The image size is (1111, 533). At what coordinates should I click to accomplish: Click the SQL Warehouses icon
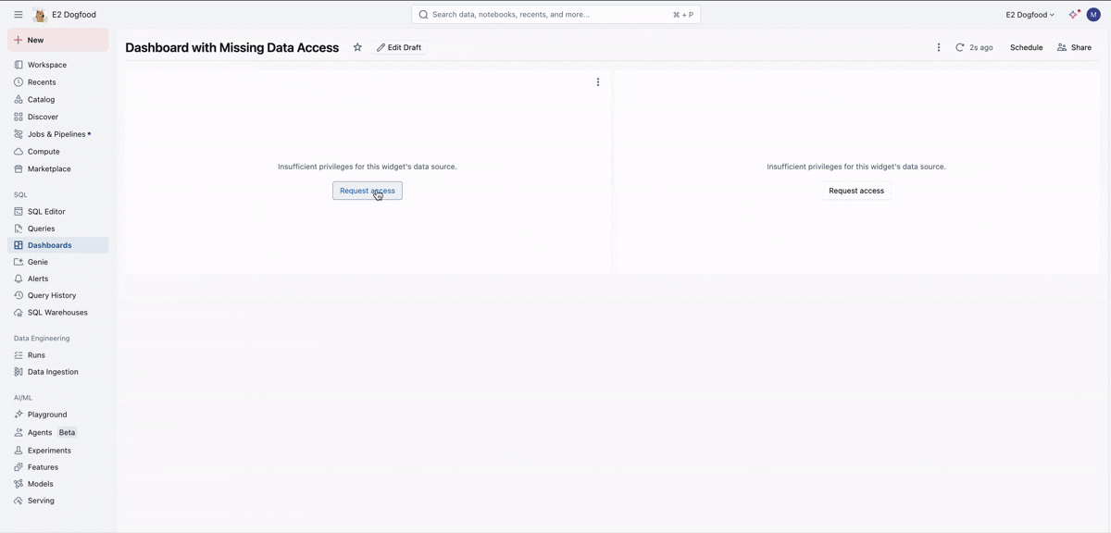click(19, 313)
